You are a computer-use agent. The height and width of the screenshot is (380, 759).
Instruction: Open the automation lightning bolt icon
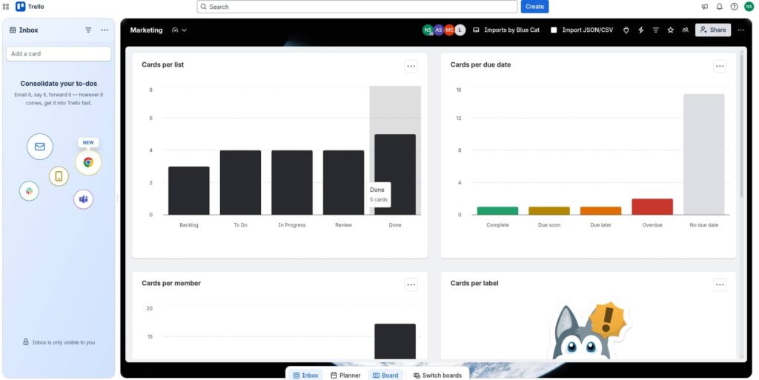click(x=641, y=30)
